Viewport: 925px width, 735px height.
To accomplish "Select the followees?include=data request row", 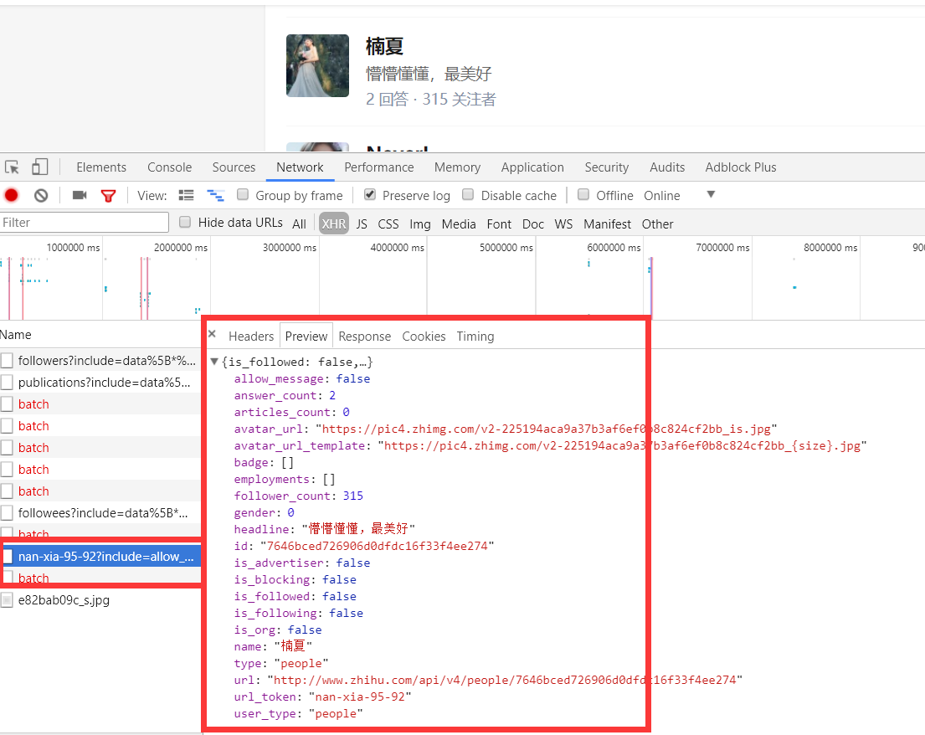I will pos(100,512).
